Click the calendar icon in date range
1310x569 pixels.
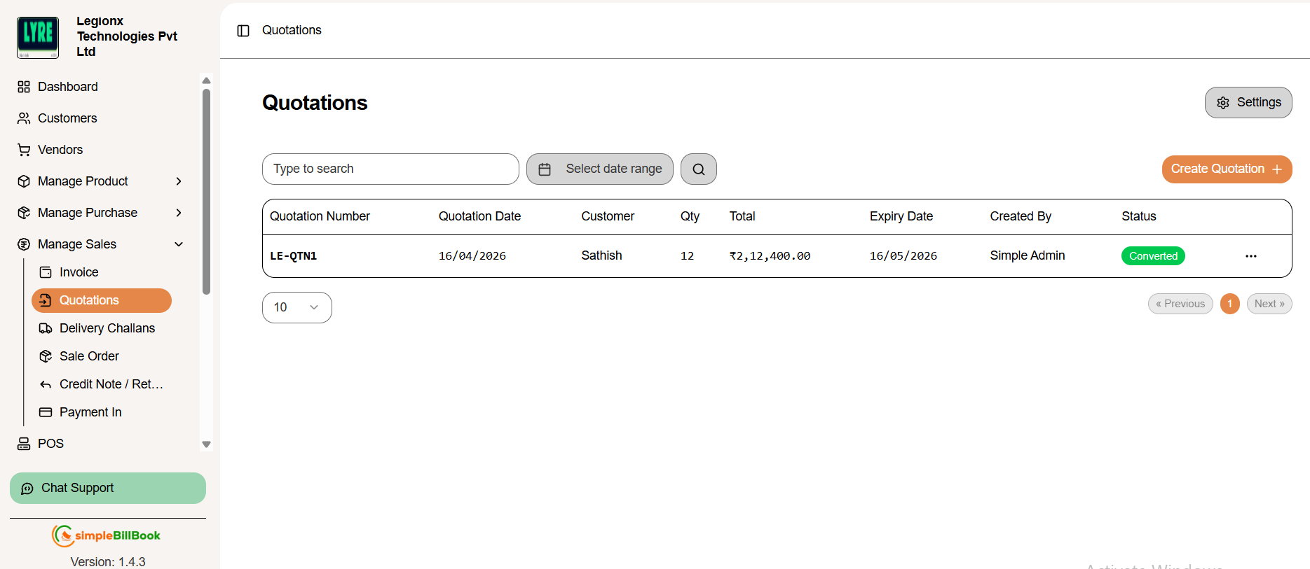[x=545, y=169]
